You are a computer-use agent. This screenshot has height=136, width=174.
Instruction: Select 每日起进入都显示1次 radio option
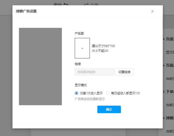tap(108, 93)
